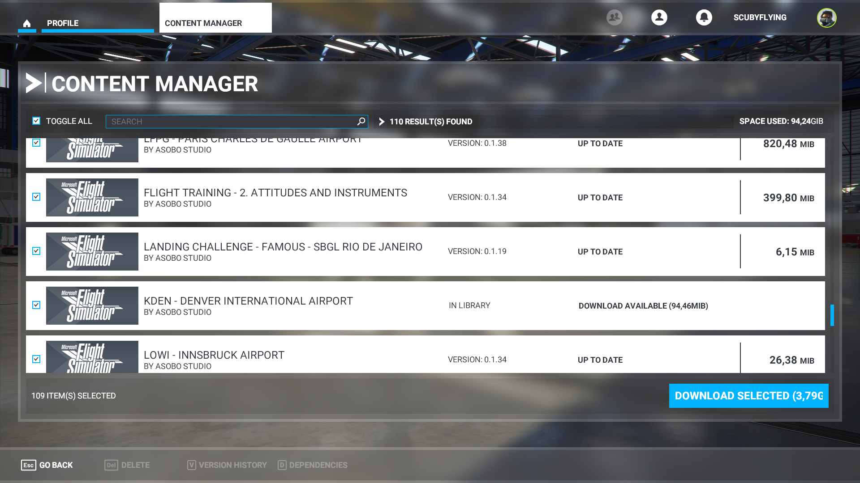Click the blue list scrollbar handle

click(x=832, y=315)
